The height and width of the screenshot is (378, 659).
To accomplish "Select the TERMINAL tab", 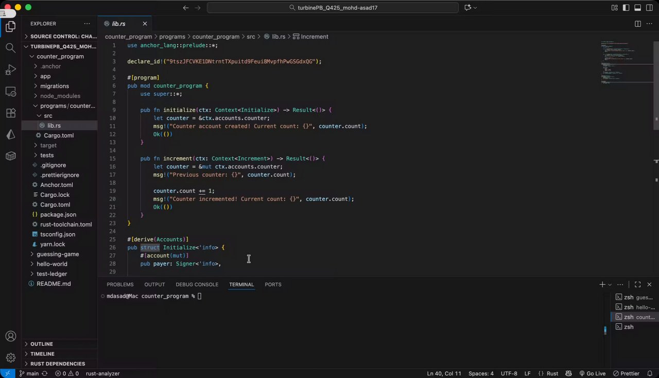I will 241,284.
